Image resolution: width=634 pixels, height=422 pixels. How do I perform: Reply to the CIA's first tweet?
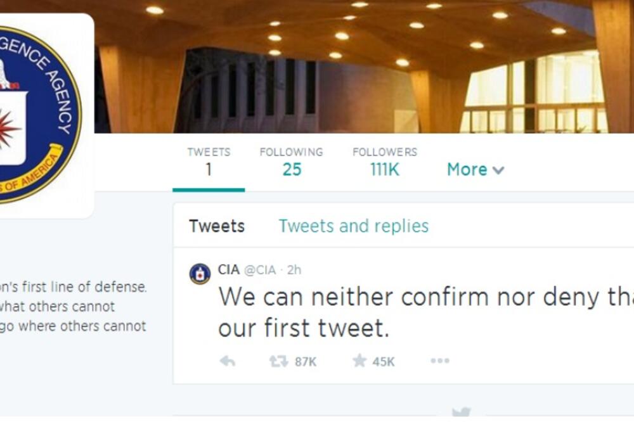click(x=228, y=362)
